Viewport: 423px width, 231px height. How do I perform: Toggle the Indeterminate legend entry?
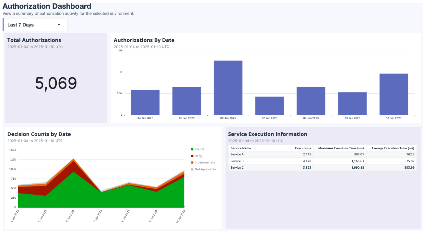click(203, 163)
